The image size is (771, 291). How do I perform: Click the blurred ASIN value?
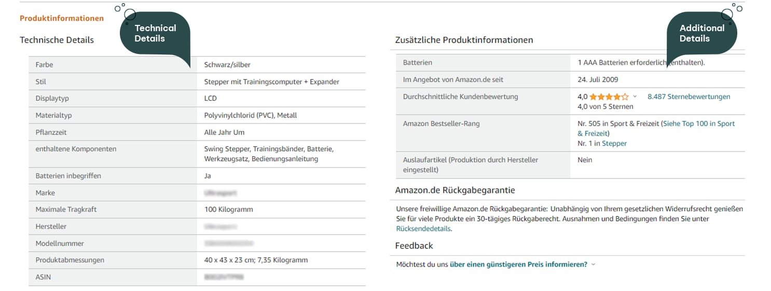point(224,278)
